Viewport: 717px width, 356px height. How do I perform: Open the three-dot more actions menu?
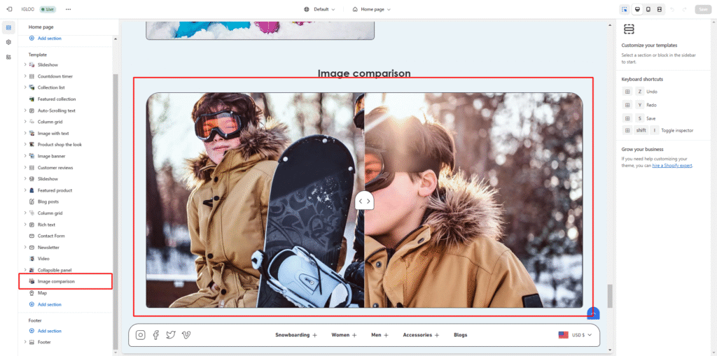(x=68, y=9)
